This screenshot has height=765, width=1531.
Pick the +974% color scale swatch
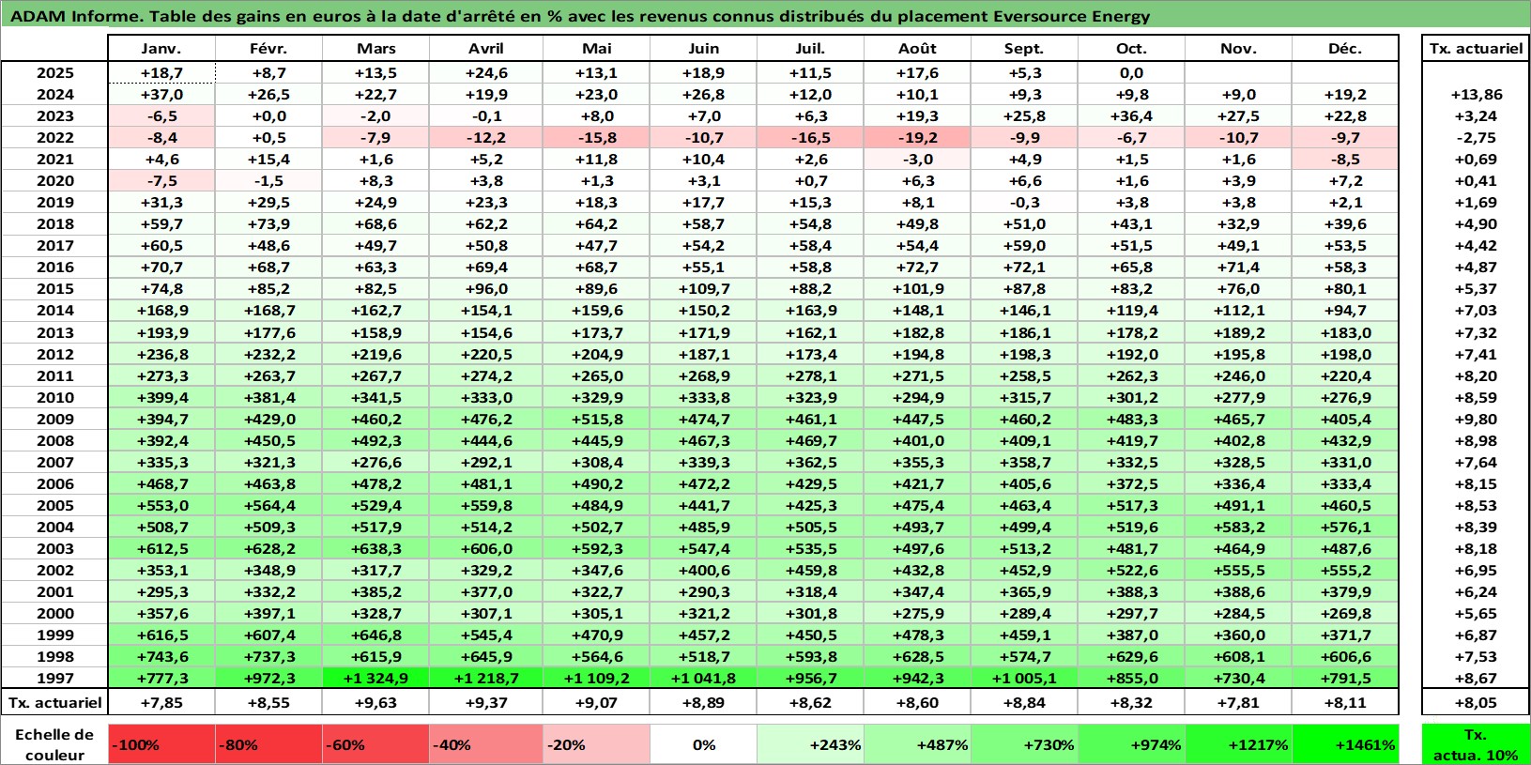pyautogui.click(x=1131, y=744)
